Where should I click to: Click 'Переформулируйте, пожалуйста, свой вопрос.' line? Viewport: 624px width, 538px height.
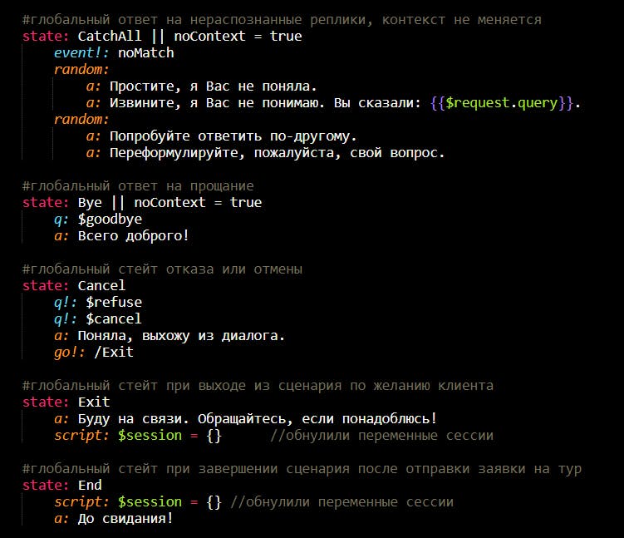pyautogui.click(x=277, y=153)
